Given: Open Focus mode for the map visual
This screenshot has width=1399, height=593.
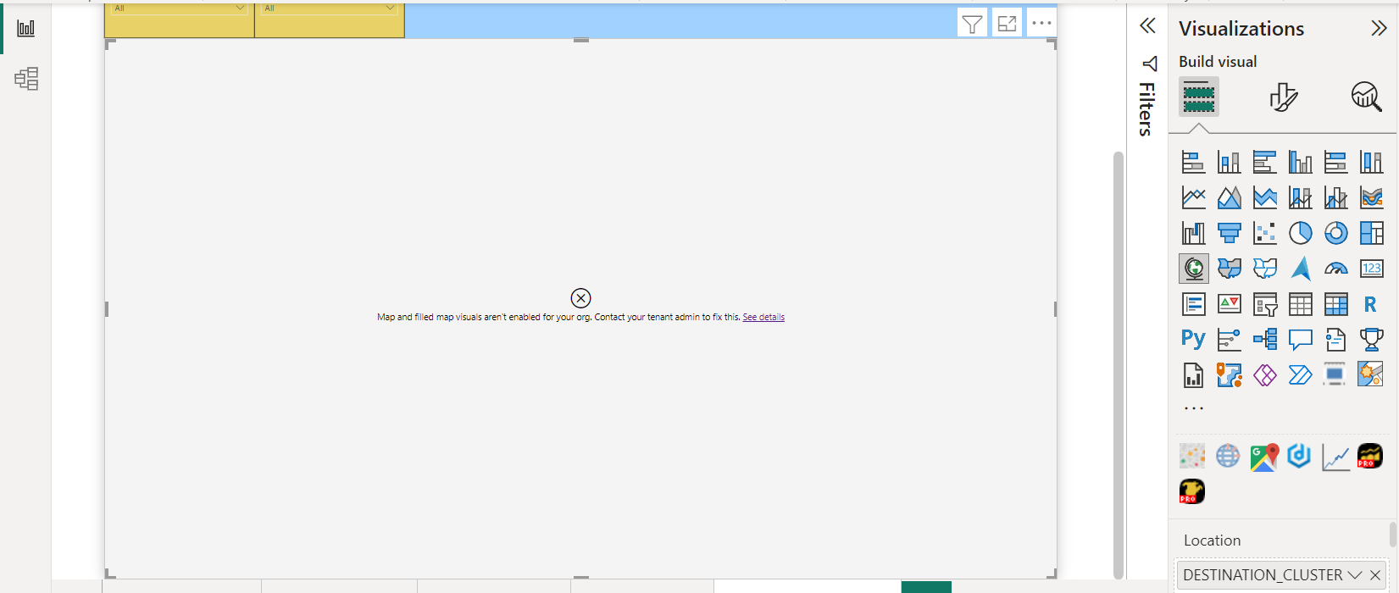Looking at the screenshot, I should [1007, 24].
